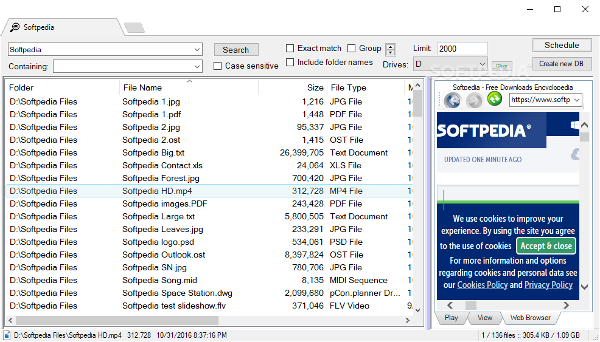600x342 pixels.
Task: Click the Search button
Action: pyautogui.click(x=236, y=50)
